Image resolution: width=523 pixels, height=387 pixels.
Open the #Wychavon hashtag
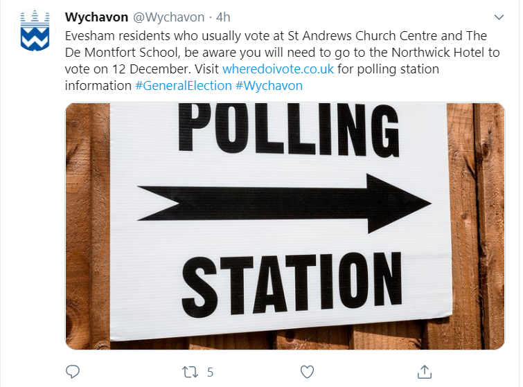(x=269, y=86)
